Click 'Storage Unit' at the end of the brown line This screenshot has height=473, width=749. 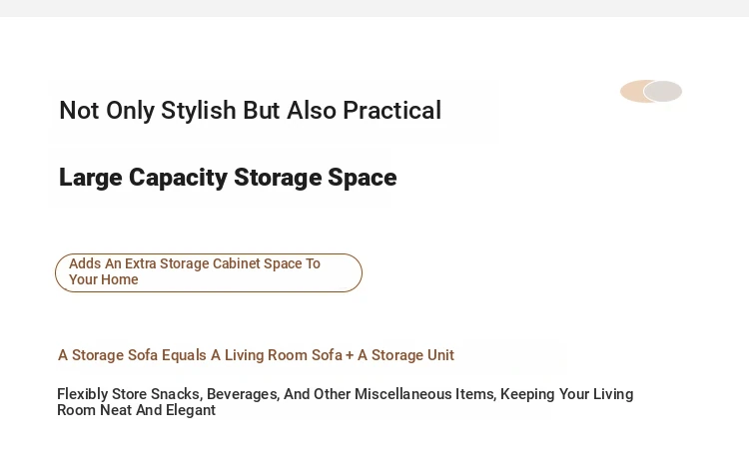coord(412,355)
